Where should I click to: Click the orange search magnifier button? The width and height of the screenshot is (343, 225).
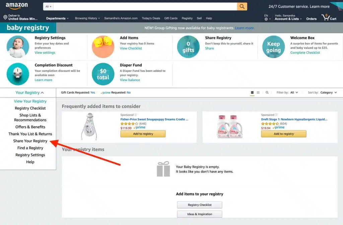242,6
